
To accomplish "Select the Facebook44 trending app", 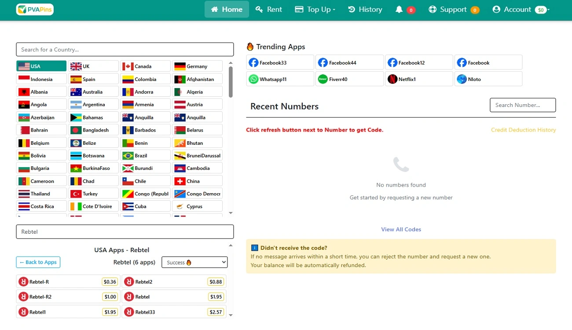I will [350, 62].
